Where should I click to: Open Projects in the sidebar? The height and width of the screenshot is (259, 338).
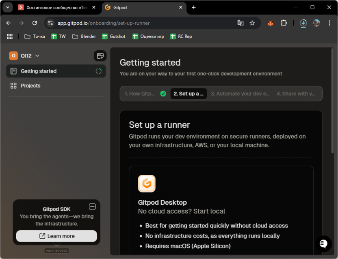pos(30,86)
